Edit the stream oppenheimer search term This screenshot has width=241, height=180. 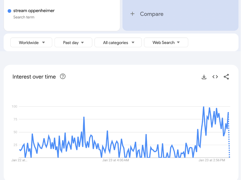tap(34, 11)
